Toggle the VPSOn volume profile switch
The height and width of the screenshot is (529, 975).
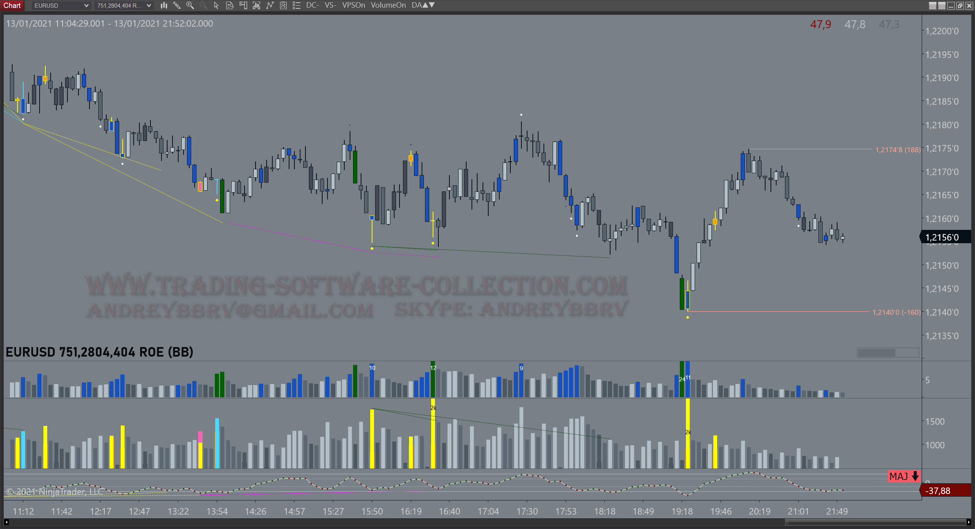coord(353,5)
